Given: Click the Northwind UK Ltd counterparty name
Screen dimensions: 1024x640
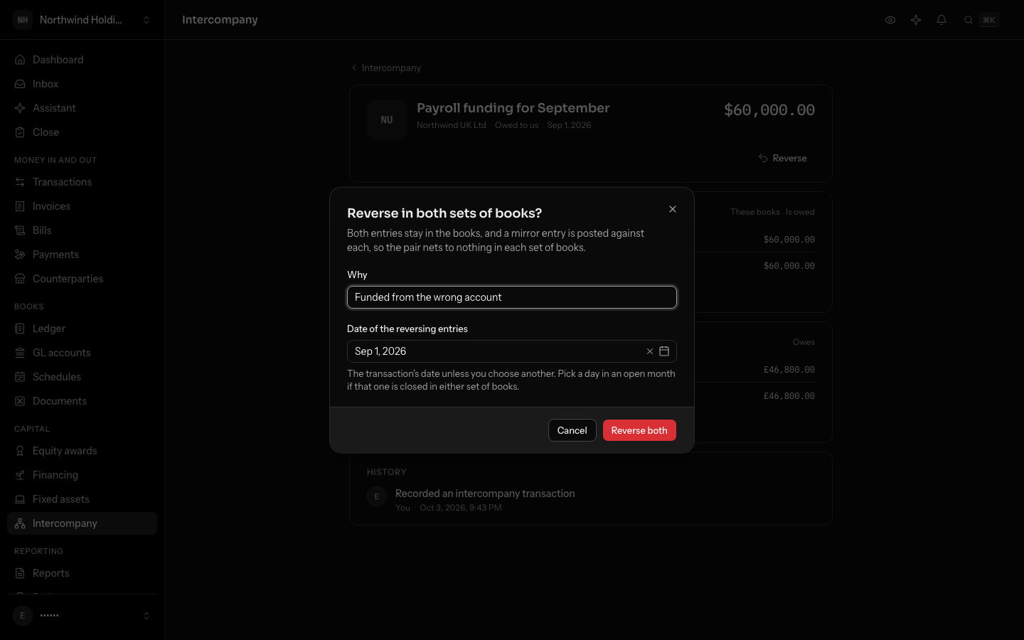Looking at the screenshot, I should [452, 125].
